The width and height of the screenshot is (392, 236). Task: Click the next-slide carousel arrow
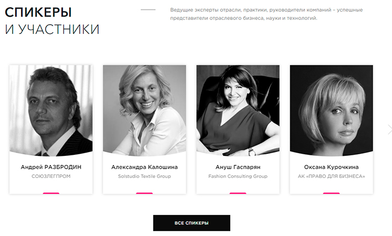(x=389, y=130)
